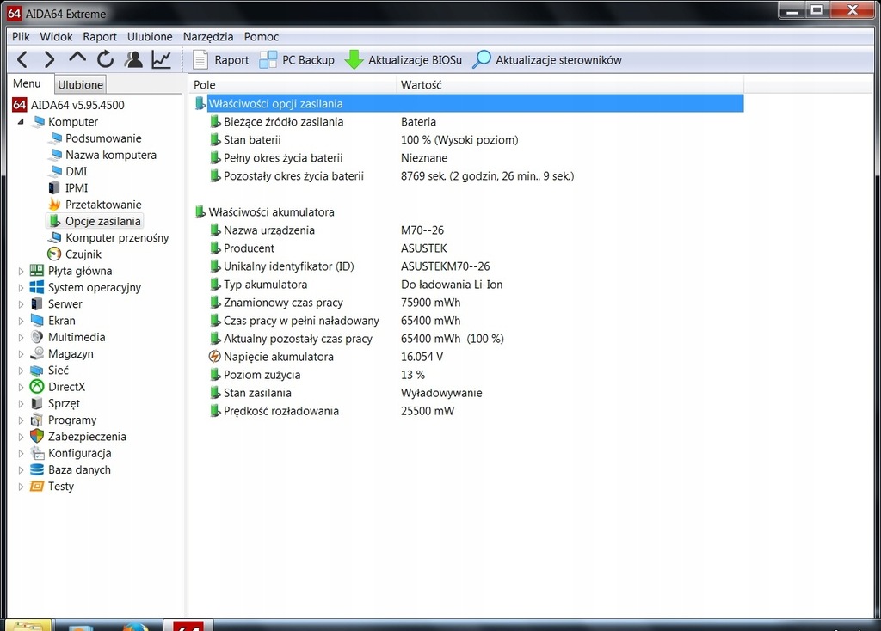The height and width of the screenshot is (631, 881).
Task: Switch to the Menu sidebar tab
Action: click(27, 83)
